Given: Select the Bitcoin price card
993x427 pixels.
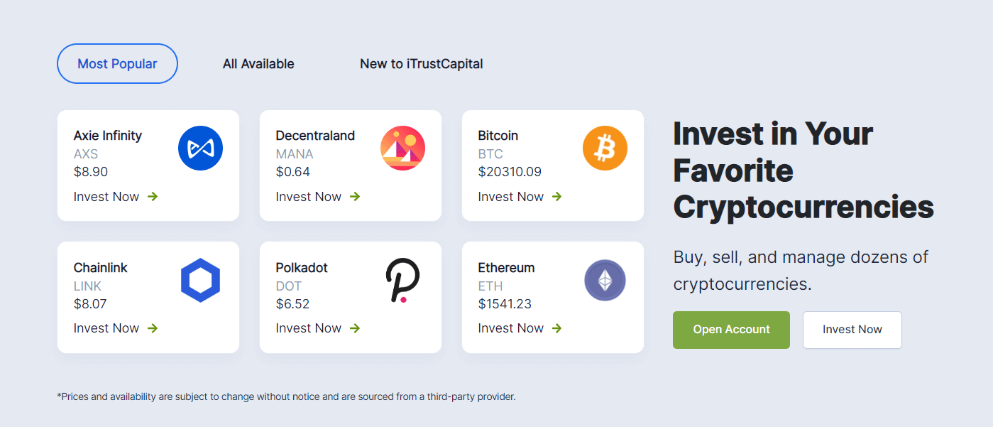Looking at the screenshot, I should point(552,166).
